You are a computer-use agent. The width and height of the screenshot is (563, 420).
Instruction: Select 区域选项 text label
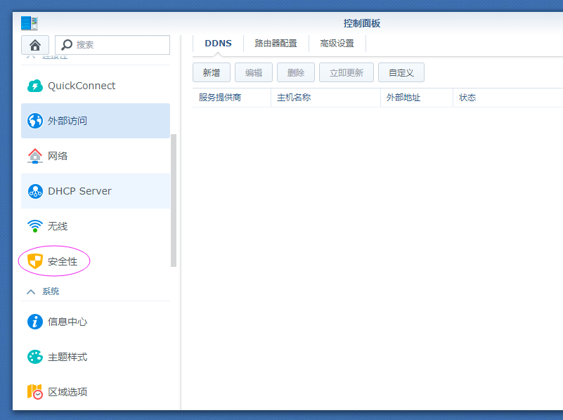pyautogui.click(x=67, y=392)
